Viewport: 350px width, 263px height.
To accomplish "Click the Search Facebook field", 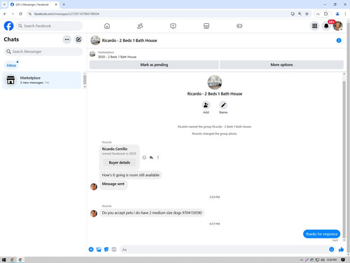I will coord(49,26).
